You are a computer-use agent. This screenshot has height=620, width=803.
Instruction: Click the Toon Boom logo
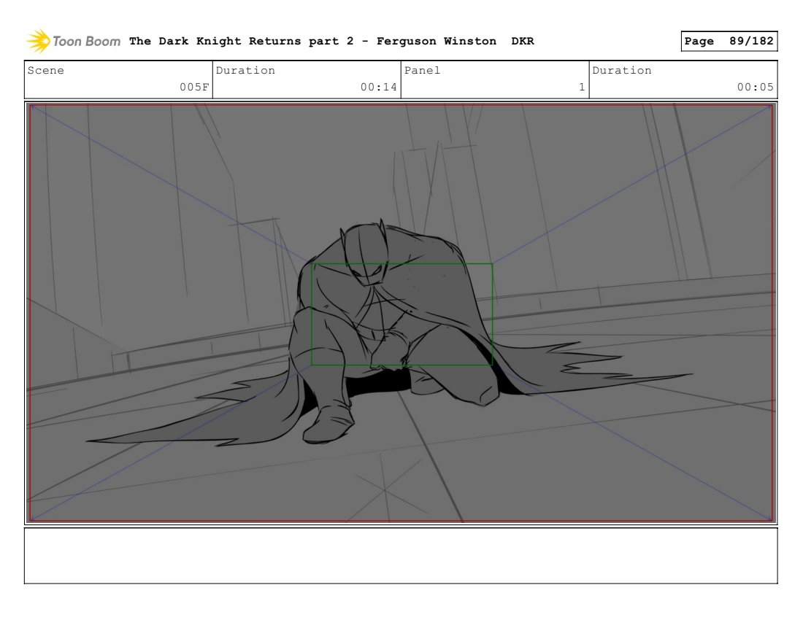[x=74, y=42]
